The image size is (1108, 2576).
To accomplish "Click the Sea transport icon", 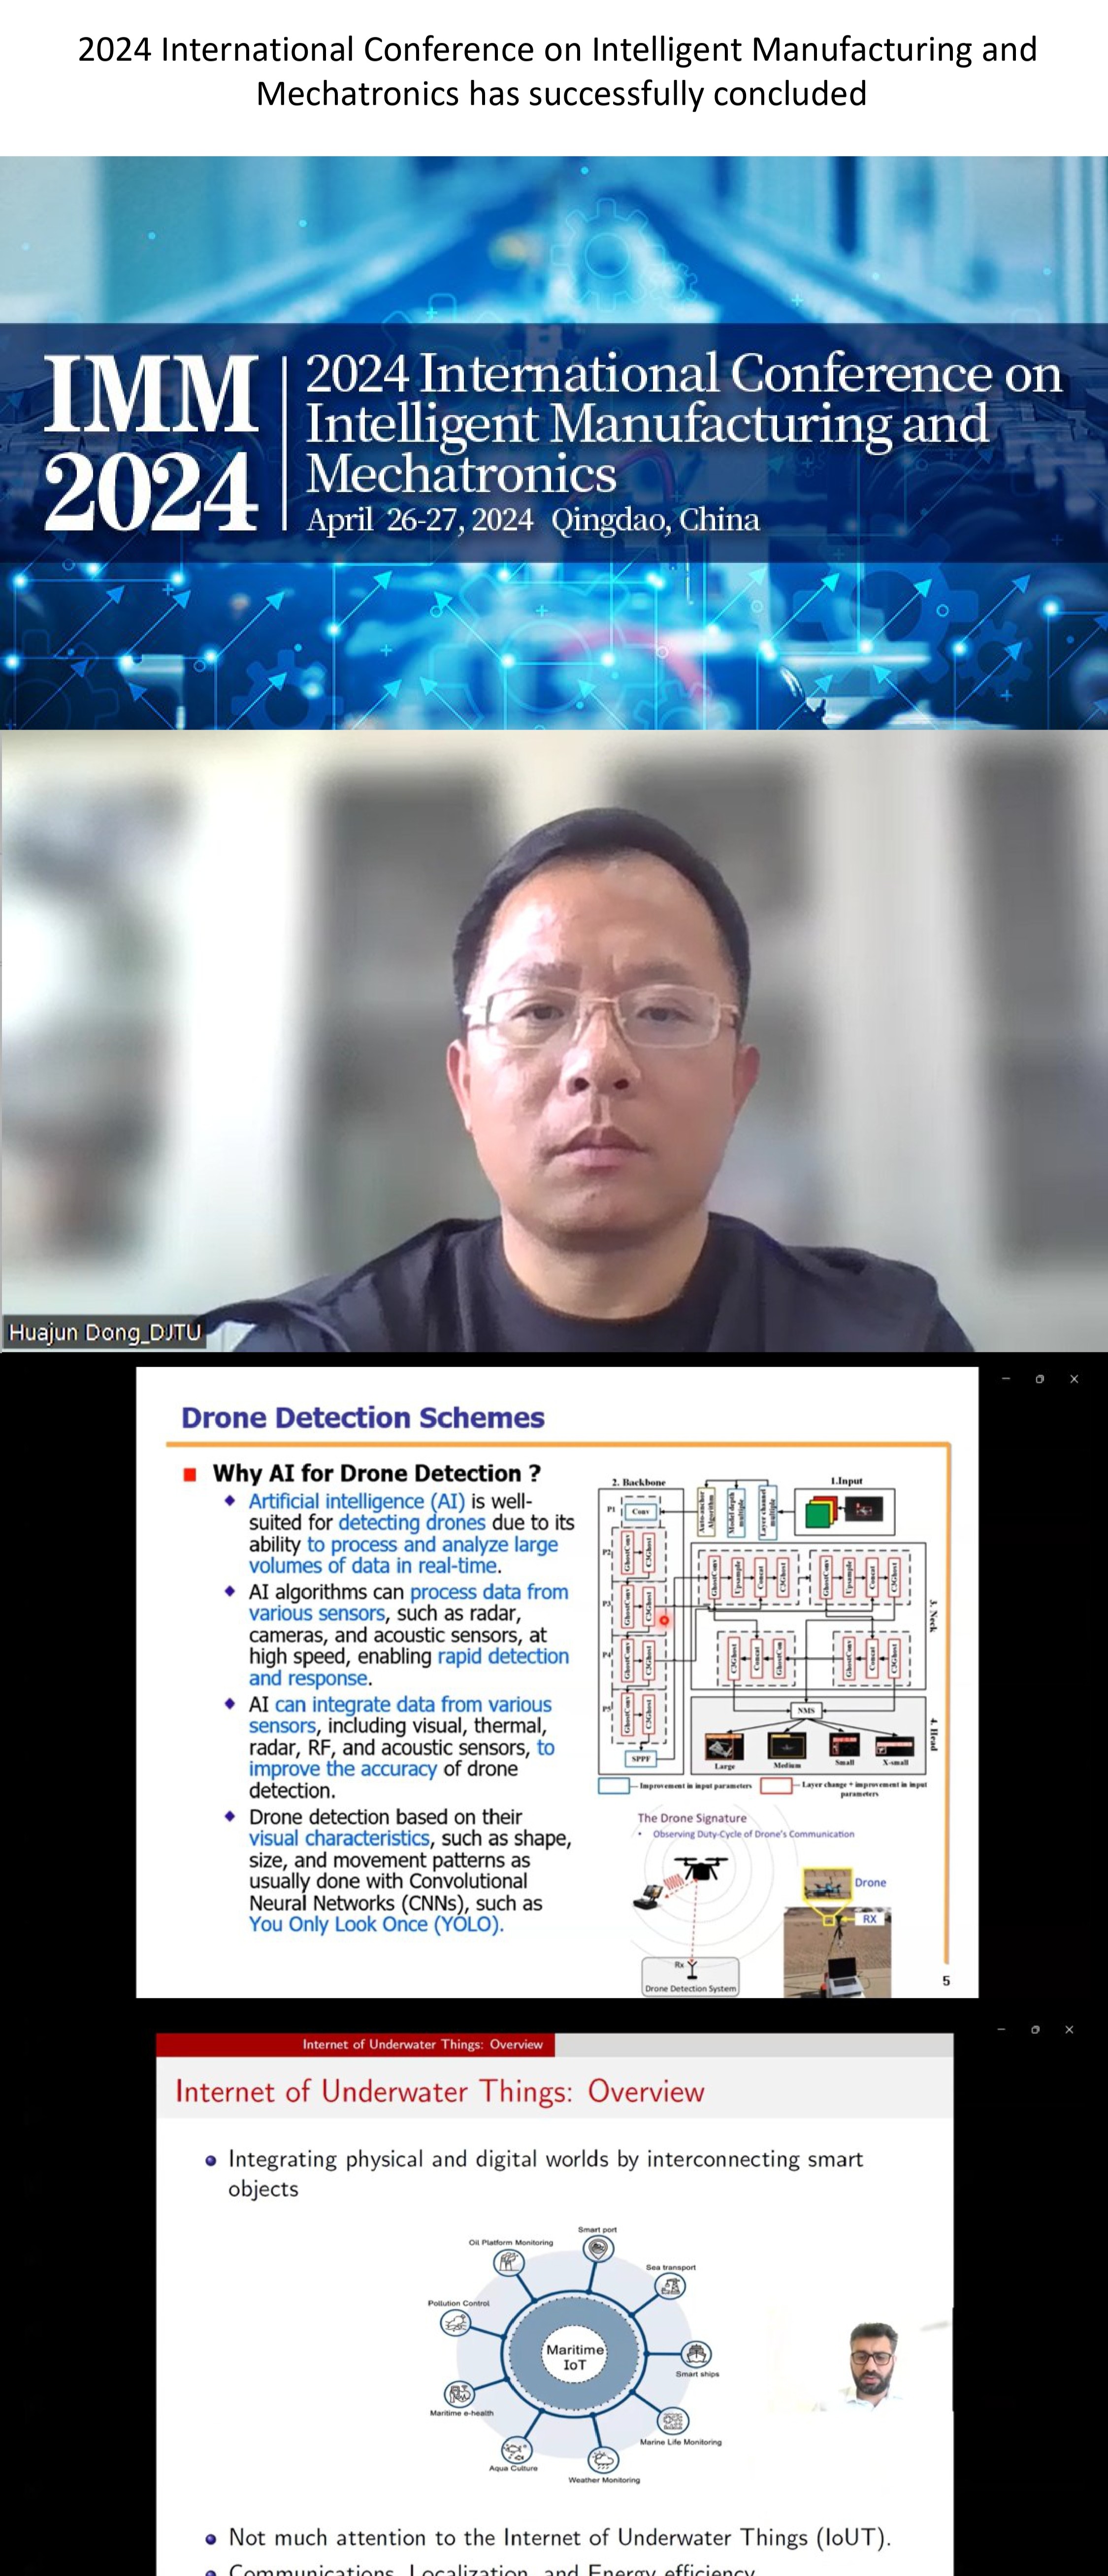I will click(x=669, y=2285).
